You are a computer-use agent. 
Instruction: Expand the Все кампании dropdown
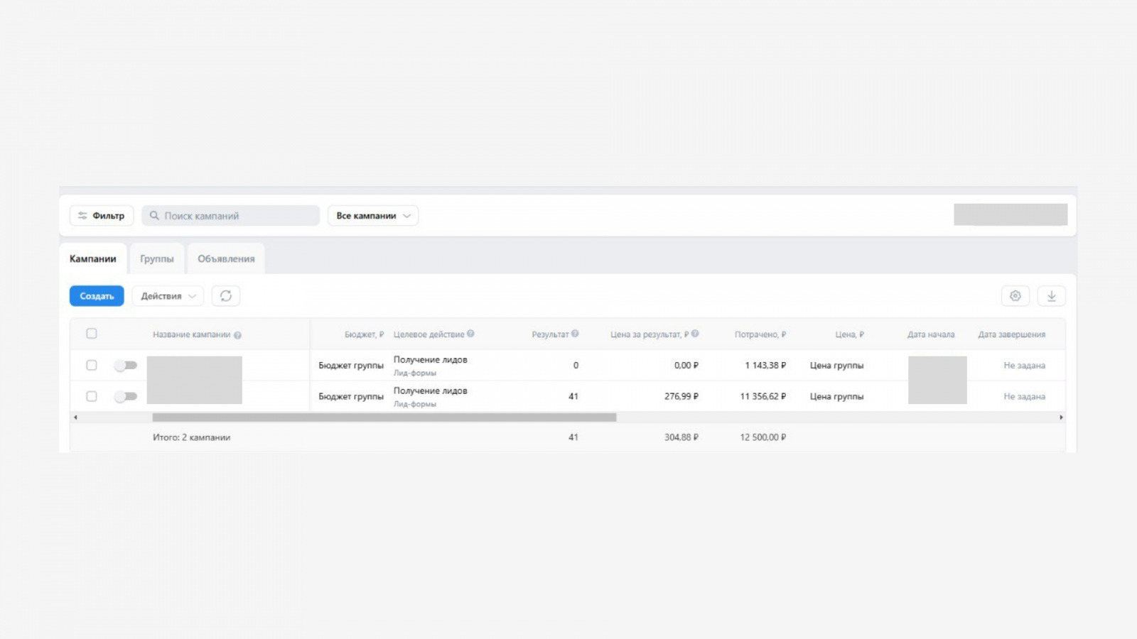point(373,216)
